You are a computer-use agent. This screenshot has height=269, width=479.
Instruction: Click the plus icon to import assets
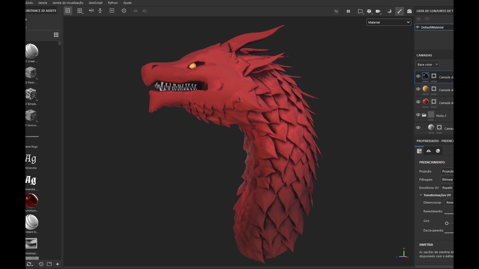tap(57, 264)
